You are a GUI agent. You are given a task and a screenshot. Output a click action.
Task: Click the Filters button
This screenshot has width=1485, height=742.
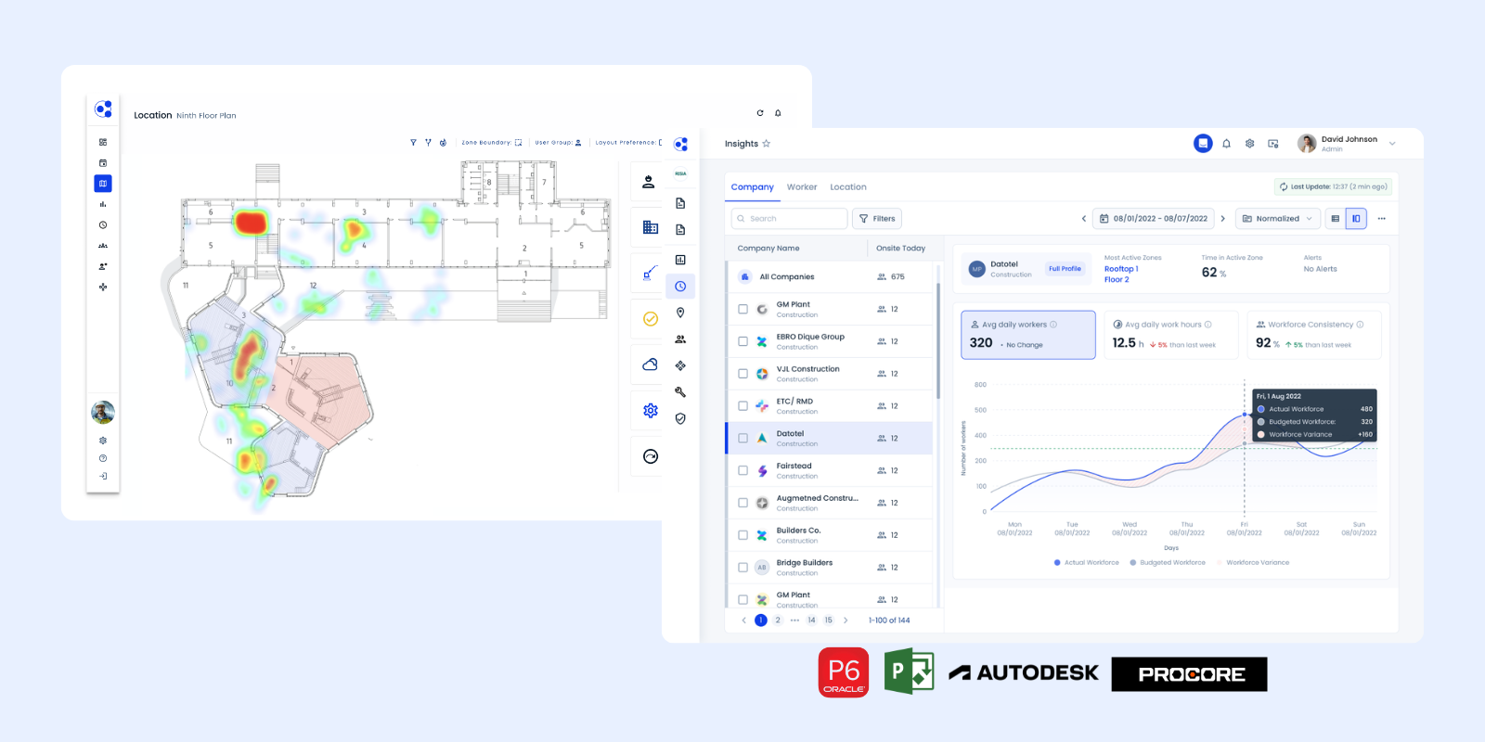tap(877, 219)
